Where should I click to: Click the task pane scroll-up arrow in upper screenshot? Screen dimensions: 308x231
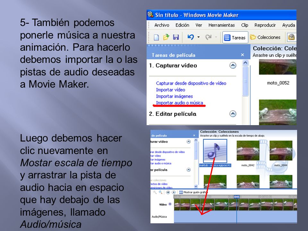tap(245, 63)
